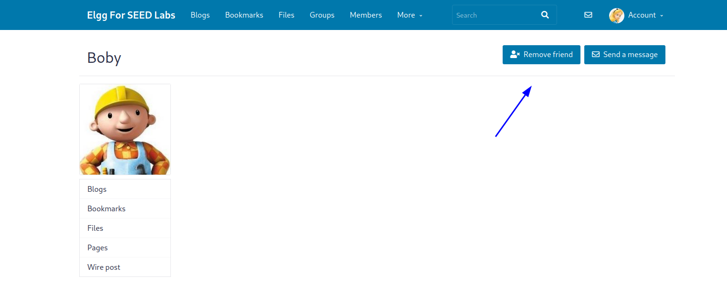Image resolution: width=727 pixels, height=296 pixels.
Task: Open Groups in the top navigation
Action: pos(322,15)
